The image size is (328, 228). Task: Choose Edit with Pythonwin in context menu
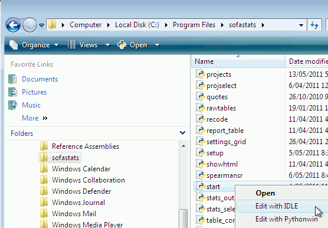(x=286, y=219)
